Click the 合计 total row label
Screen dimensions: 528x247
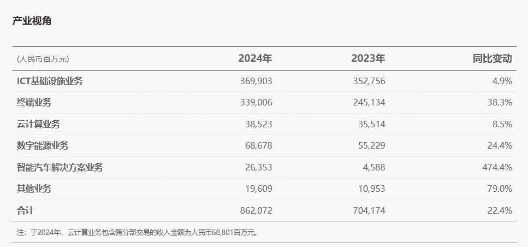pos(26,210)
